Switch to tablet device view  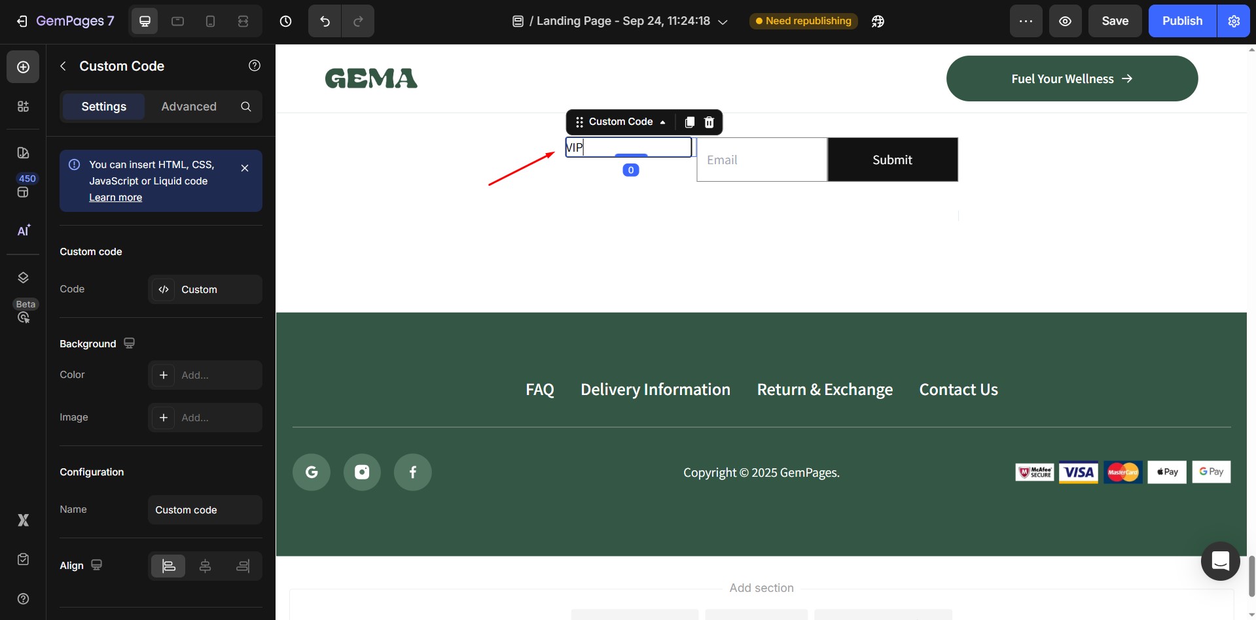177,21
